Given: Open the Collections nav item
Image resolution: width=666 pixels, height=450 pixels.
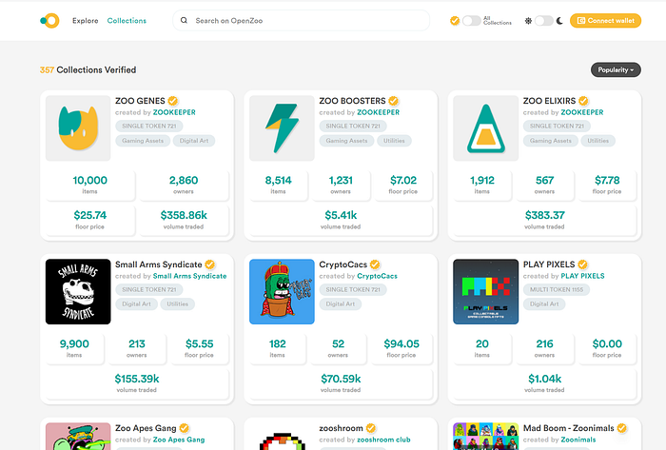Looking at the screenshot, I should (x=127, y=20).
